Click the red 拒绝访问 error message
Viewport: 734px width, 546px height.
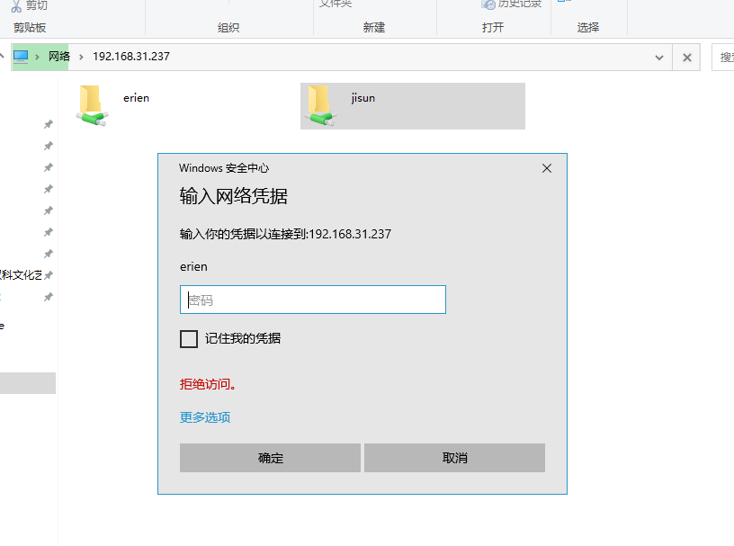208,384
